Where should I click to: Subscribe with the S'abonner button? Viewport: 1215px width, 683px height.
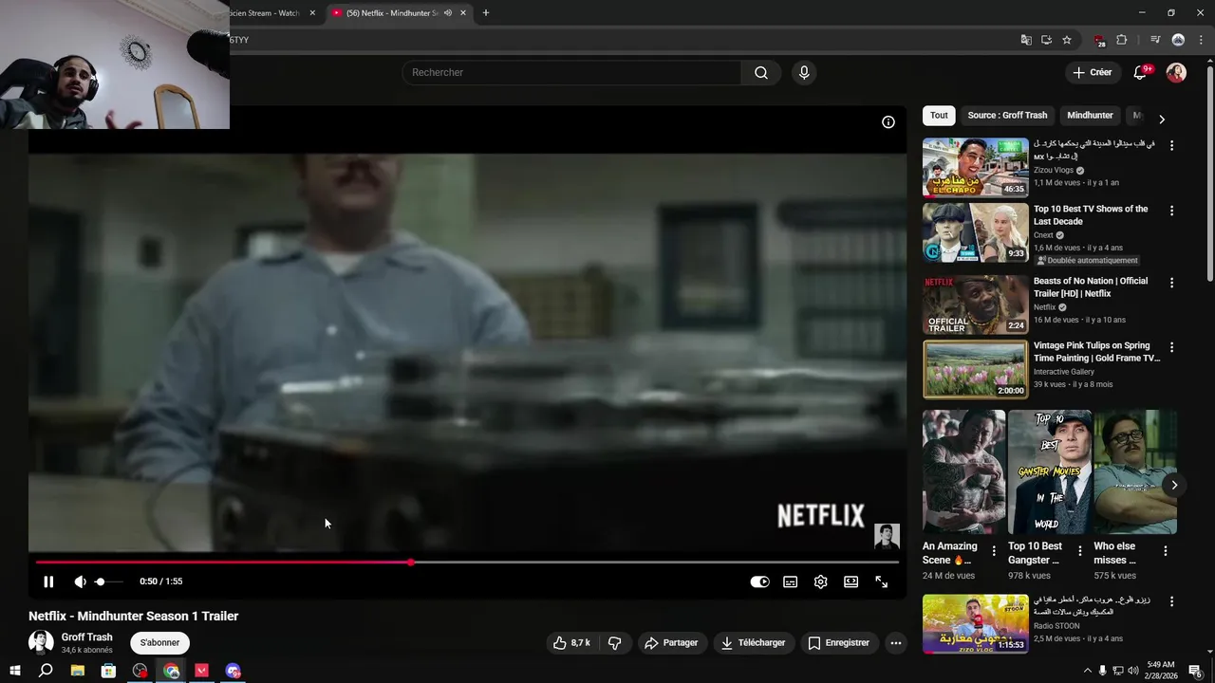coord(160,642)
